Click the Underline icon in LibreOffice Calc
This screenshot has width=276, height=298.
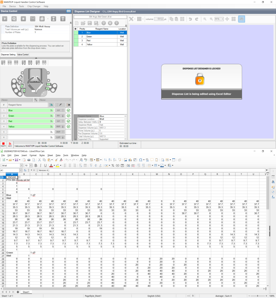click(x=45, y=166)
